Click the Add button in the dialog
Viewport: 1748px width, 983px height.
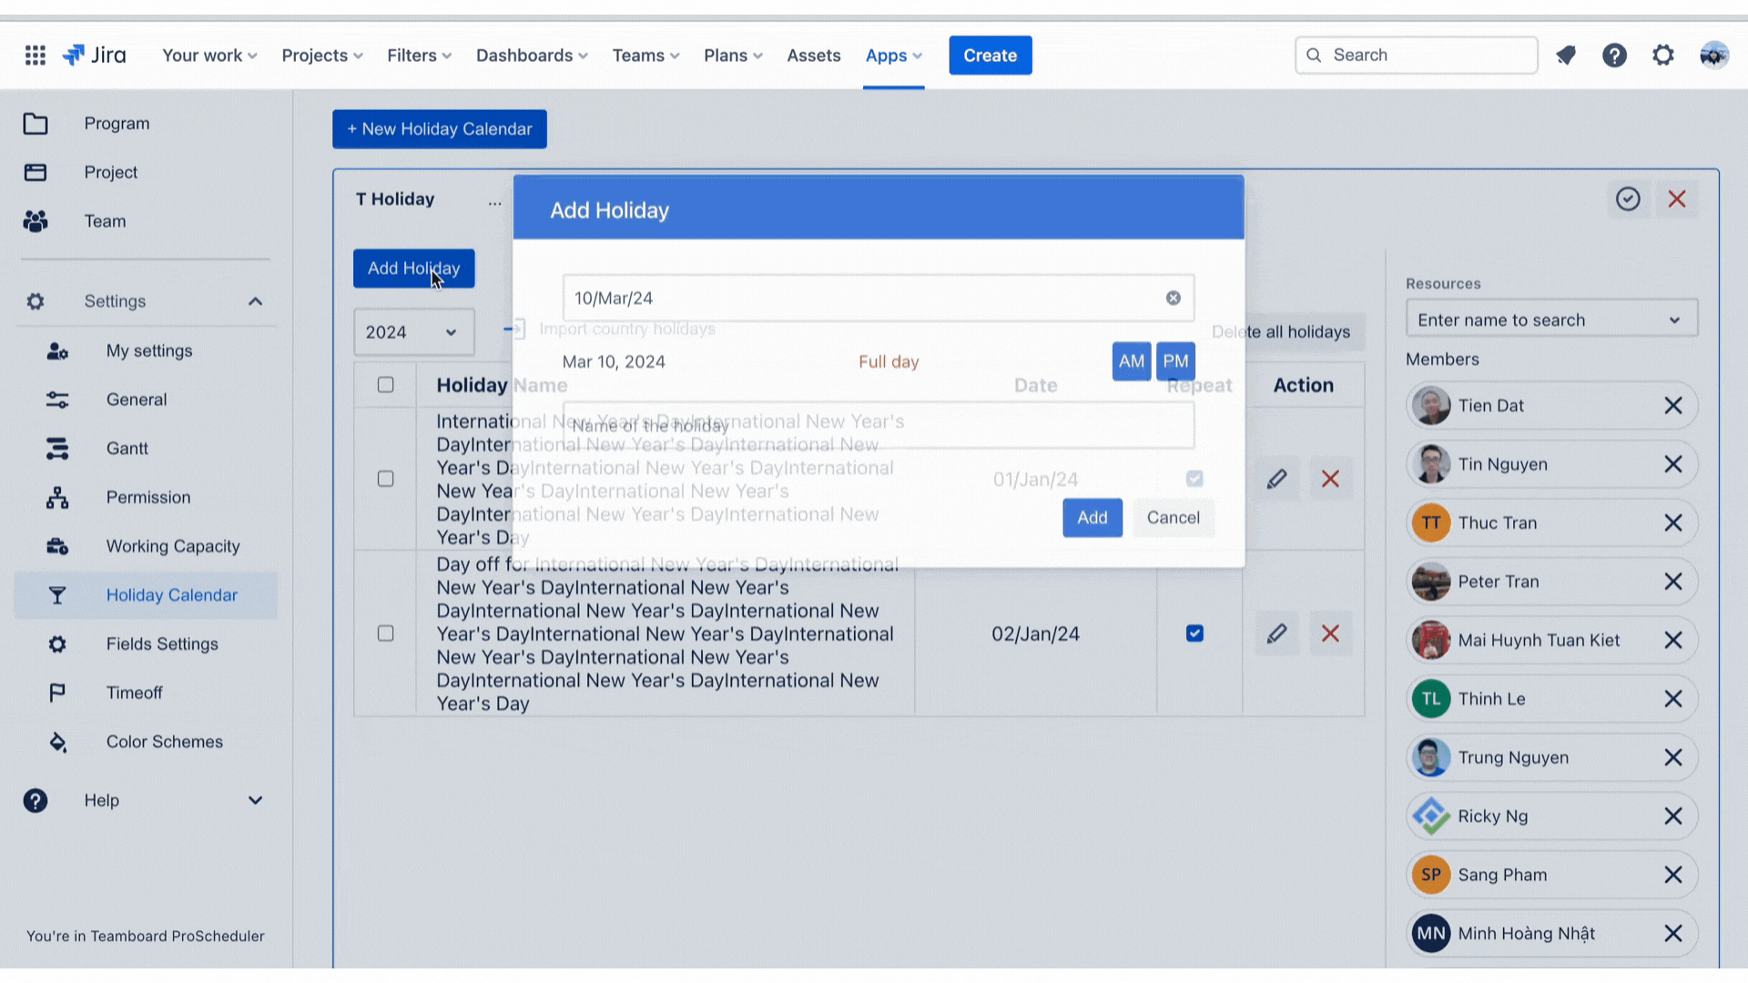click(x=1092, y=518)
